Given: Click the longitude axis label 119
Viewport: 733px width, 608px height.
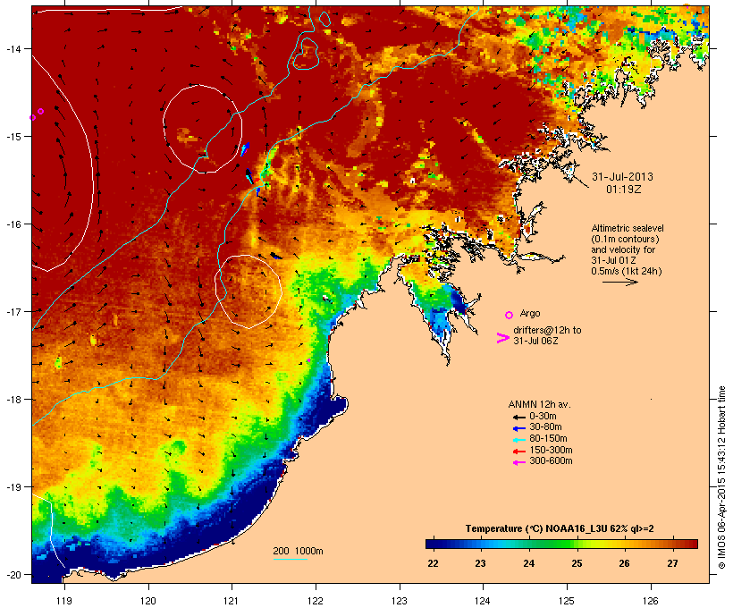Looking at the screenshot, I should click(x=64, y=601).
